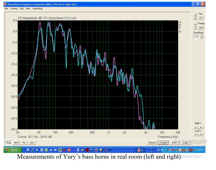Toggle the Overlay button
The width and height of the screenshot is (216, 170).
[x=163, y=143]
